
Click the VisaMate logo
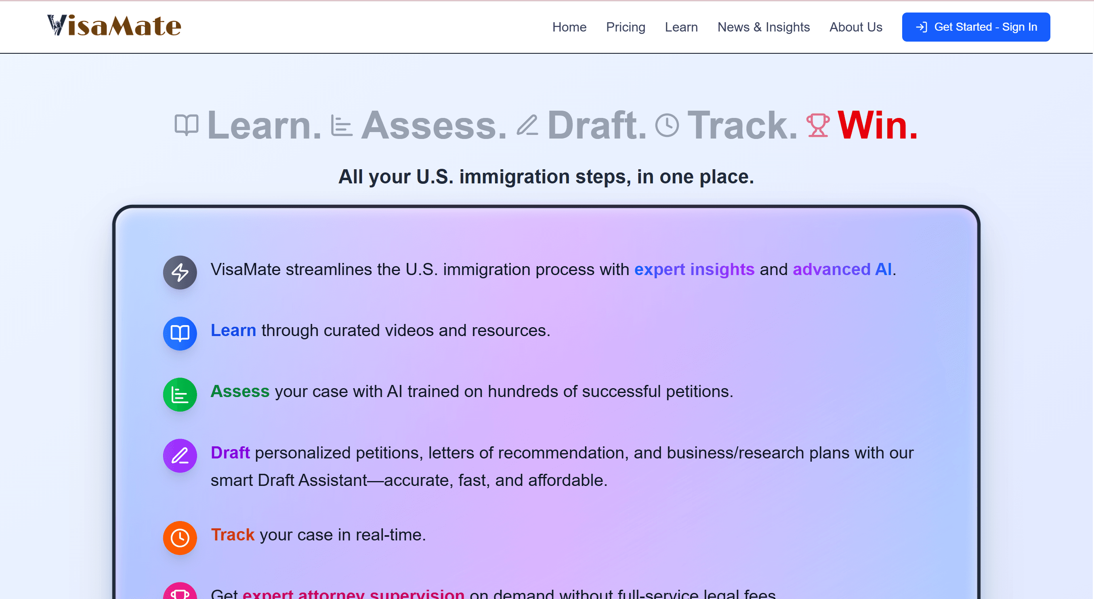[114, 26]
